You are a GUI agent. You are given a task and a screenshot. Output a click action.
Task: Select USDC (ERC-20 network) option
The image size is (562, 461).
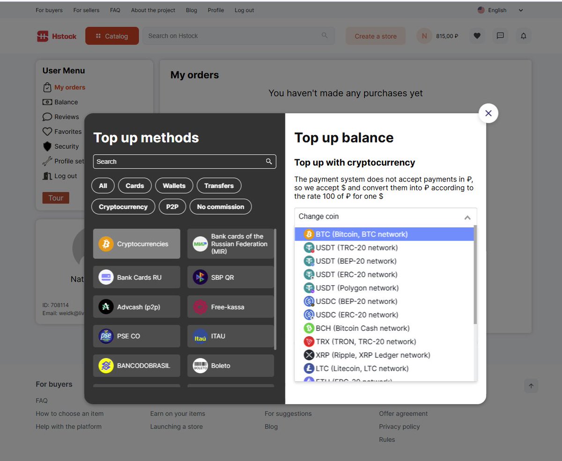point(384,315)
